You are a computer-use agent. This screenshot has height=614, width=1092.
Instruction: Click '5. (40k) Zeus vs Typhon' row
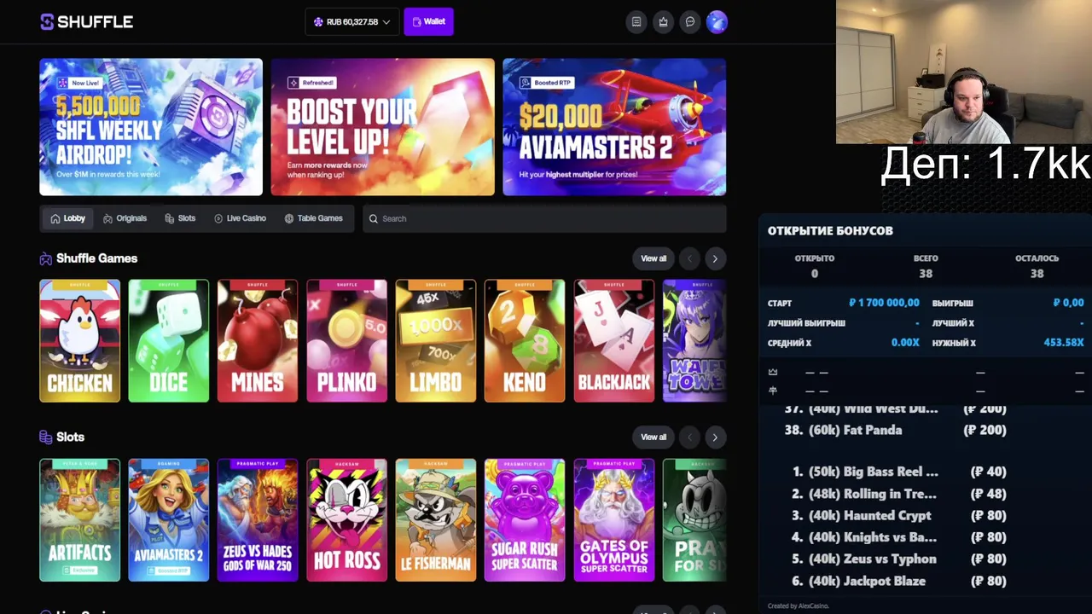click(x=899, y=559)
